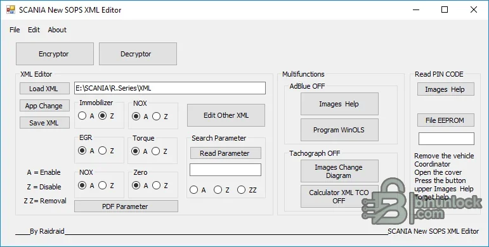Click the App Change button

pos(44,106)
